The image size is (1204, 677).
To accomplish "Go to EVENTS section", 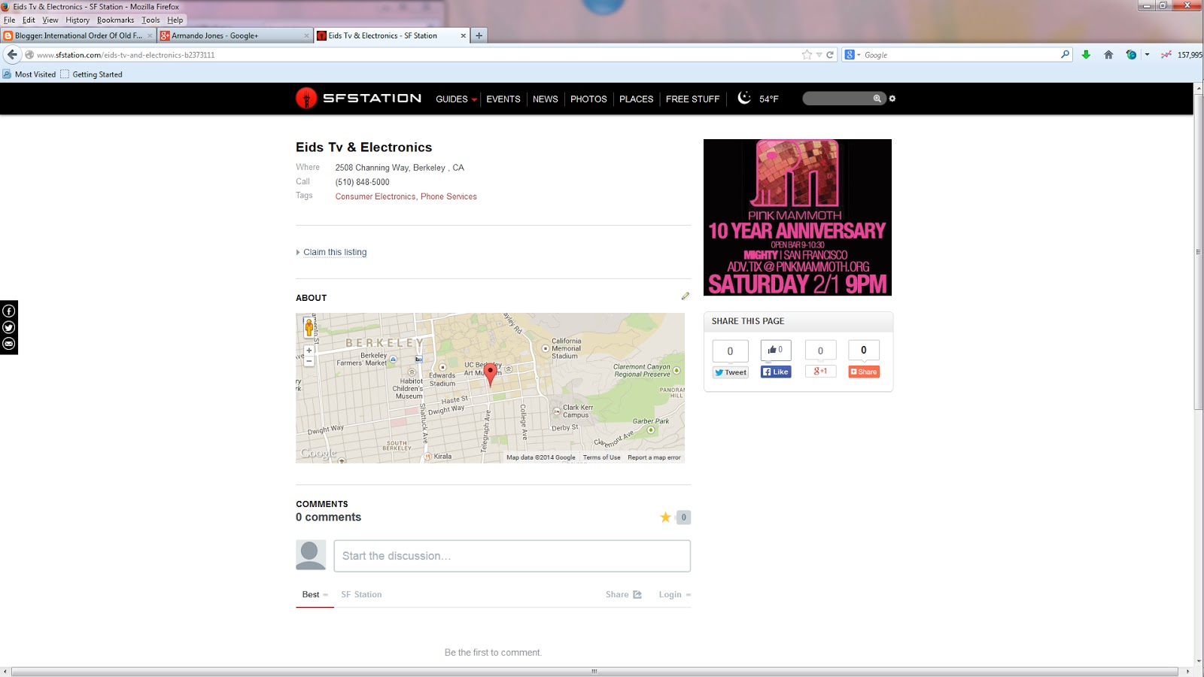I will pos(503,99).
